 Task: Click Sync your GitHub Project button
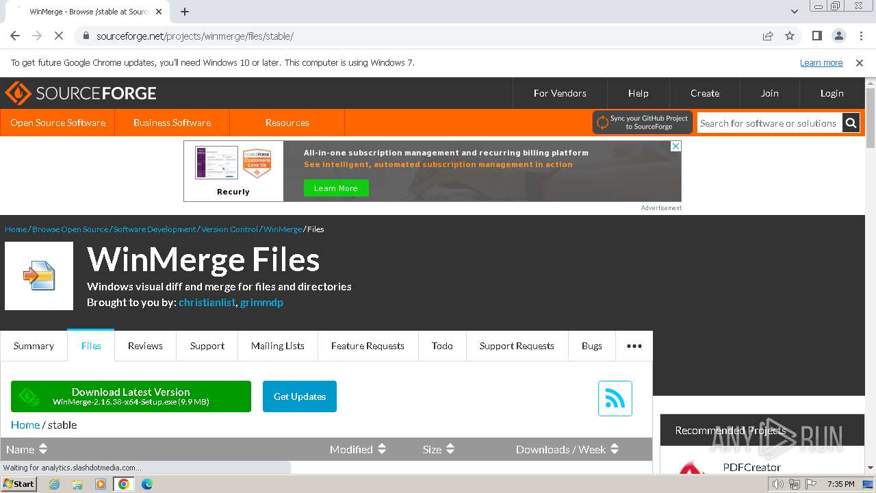tap(643, 123)
